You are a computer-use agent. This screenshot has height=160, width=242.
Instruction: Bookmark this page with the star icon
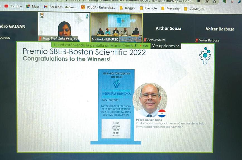[x=214, y=2]
